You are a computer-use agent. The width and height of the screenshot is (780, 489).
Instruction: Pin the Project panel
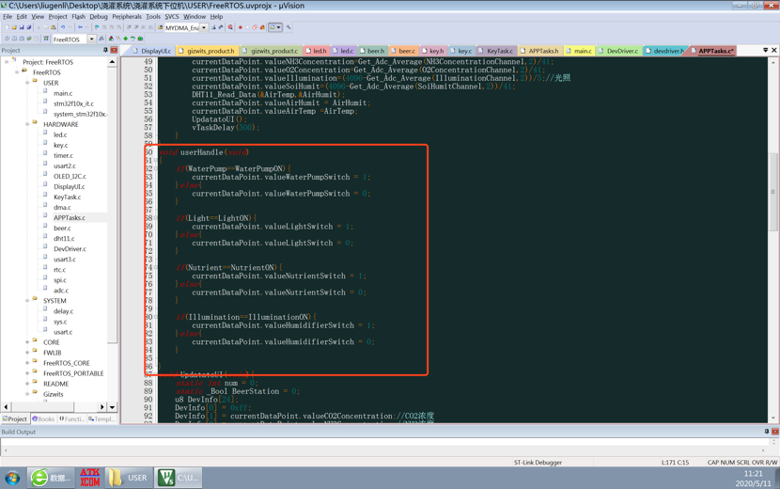click(105, 50)
